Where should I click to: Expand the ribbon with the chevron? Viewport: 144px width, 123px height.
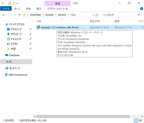[137, 9]
